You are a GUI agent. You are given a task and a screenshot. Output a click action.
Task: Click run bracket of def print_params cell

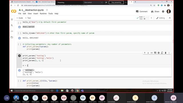(19, 44)
